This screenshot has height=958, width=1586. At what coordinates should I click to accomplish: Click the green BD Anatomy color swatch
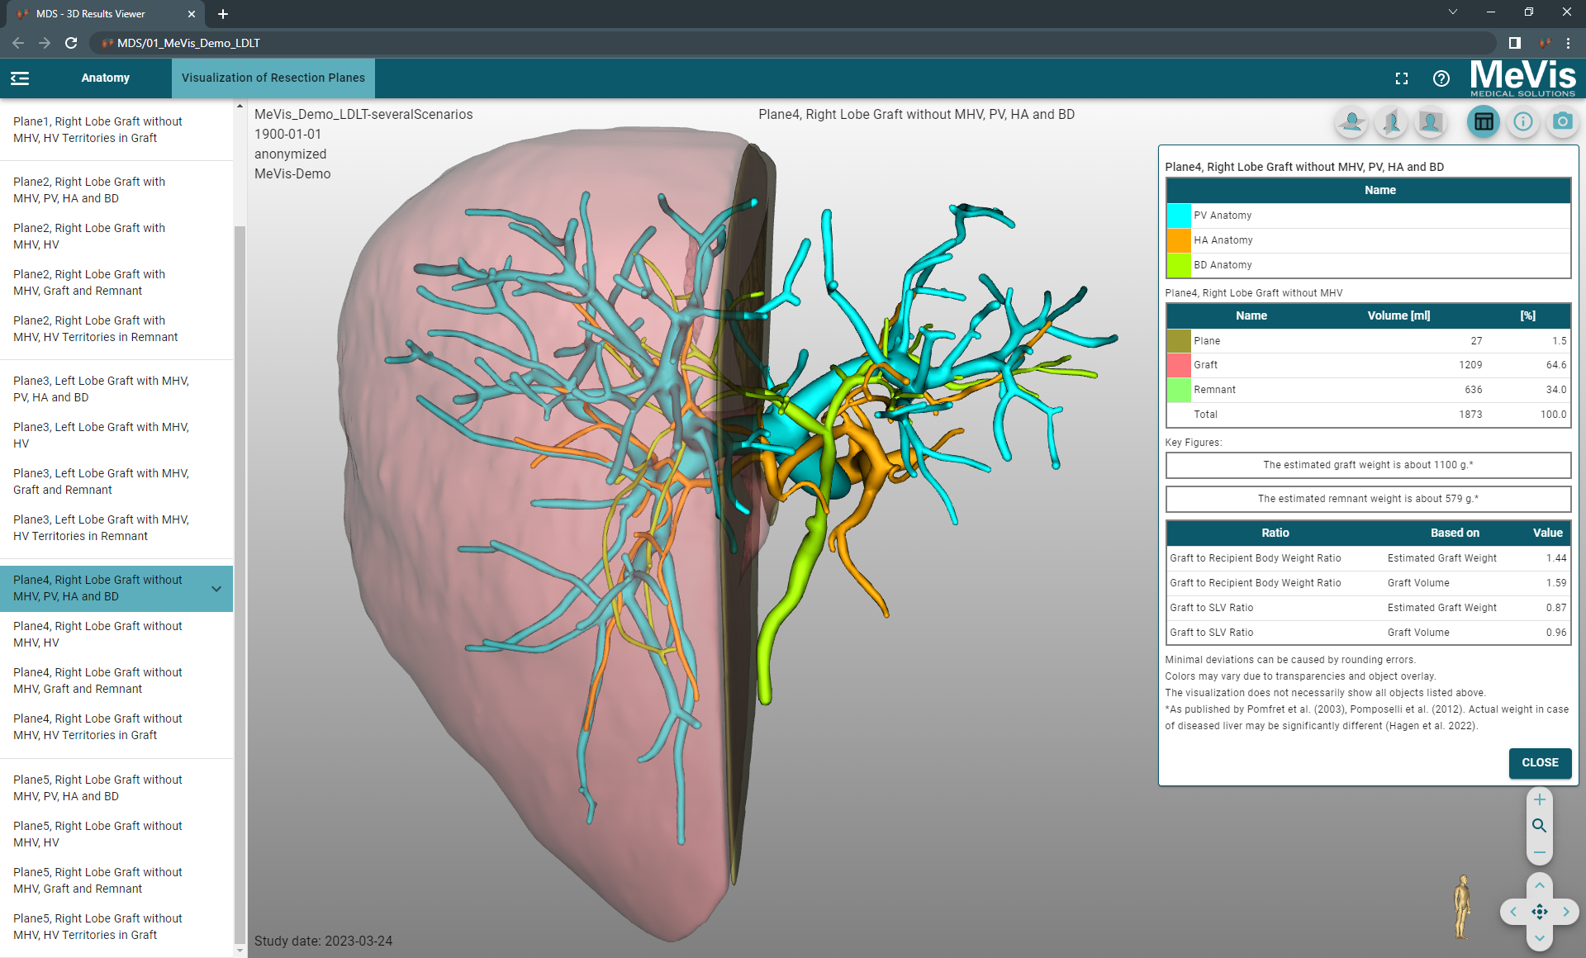[x=1179, y=265]
